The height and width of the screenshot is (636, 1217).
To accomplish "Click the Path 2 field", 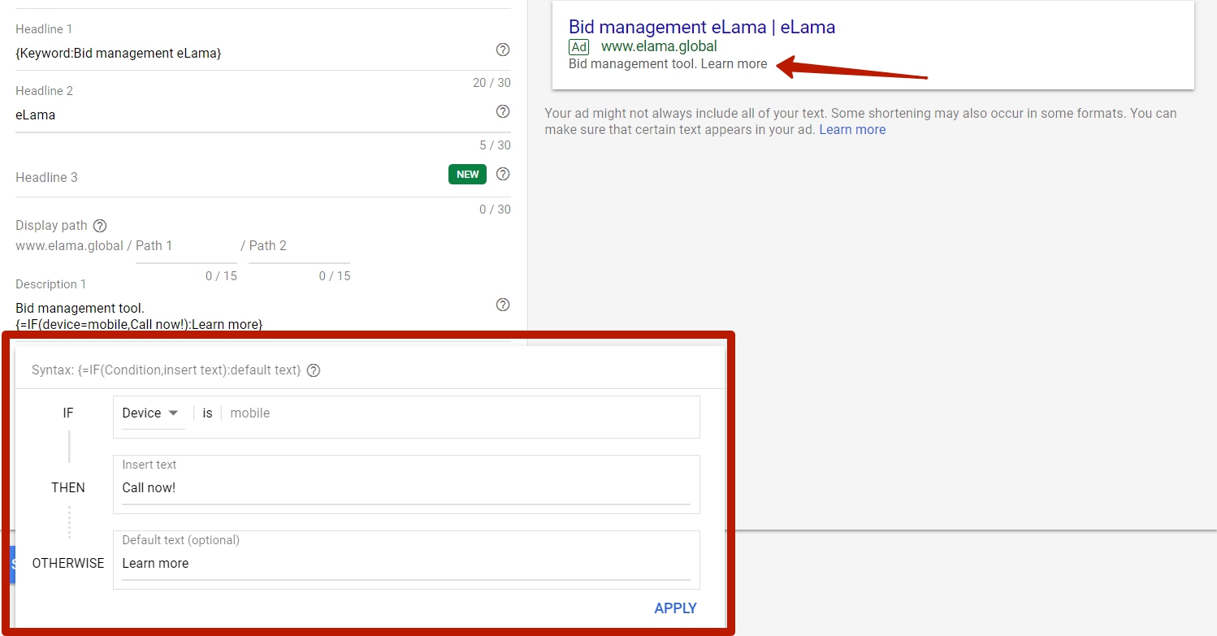I will (x=300, y=246).
